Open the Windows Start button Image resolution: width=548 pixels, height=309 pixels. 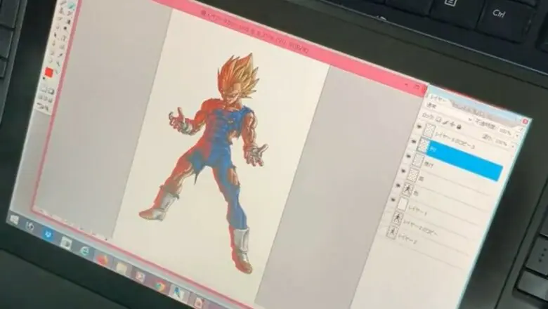14,219
